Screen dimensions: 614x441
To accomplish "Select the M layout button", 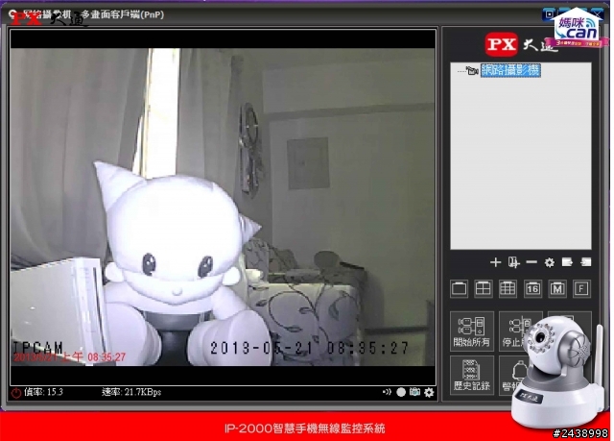I will (557, 289).
